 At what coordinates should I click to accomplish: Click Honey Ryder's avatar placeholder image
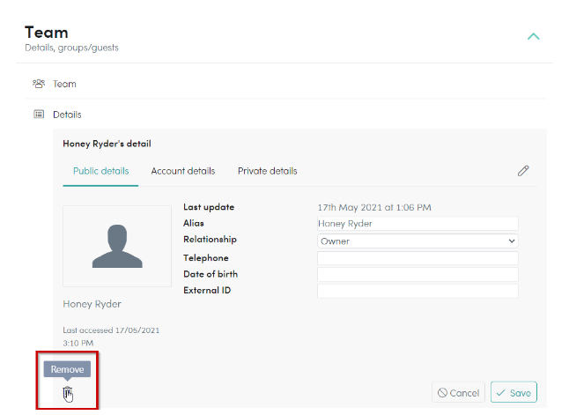click(x=117, y=246)
